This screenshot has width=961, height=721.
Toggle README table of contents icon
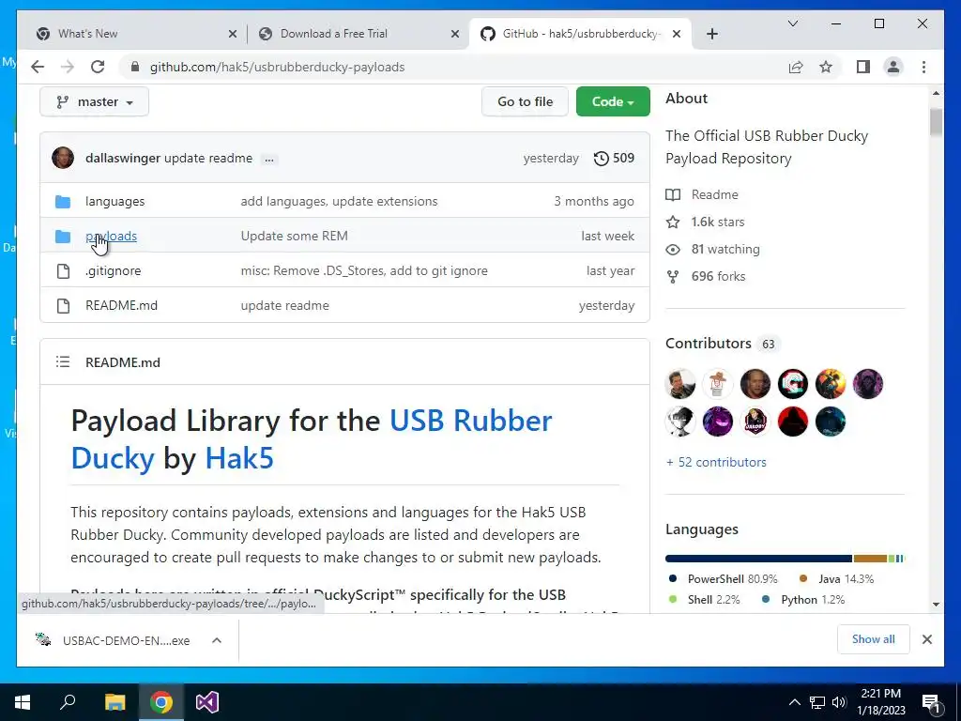63,361
